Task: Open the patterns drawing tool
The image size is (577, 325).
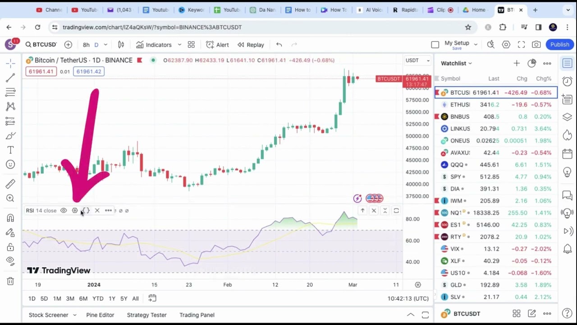Action: (10, 107)
